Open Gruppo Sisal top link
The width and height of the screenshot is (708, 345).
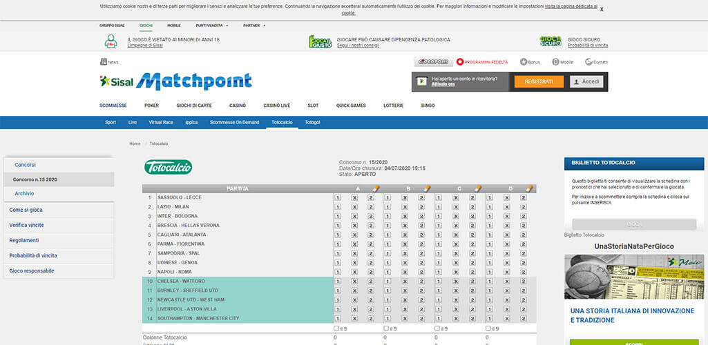click(x=112, y=26)
